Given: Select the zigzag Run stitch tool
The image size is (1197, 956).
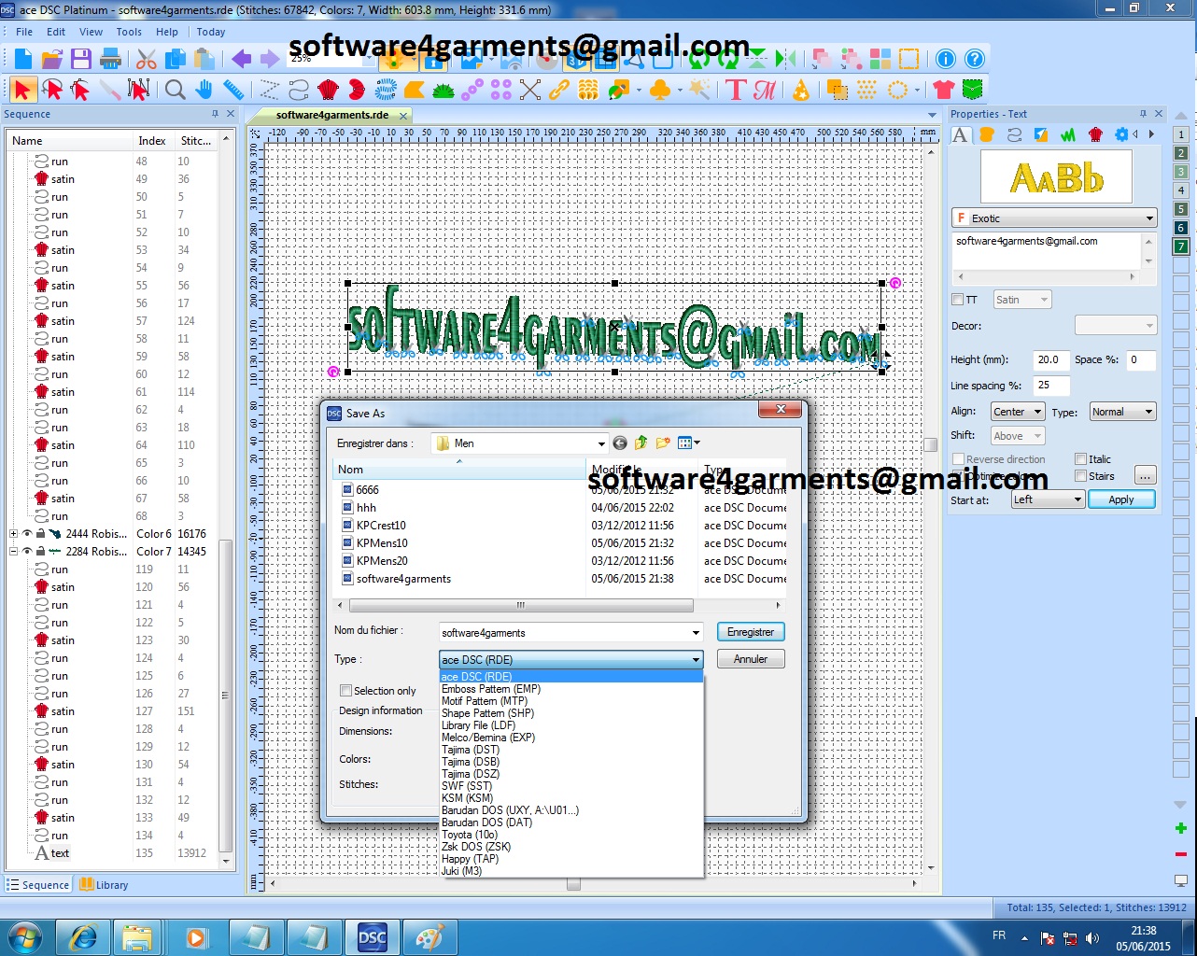Looking at the screenshot, I should 270,90.
